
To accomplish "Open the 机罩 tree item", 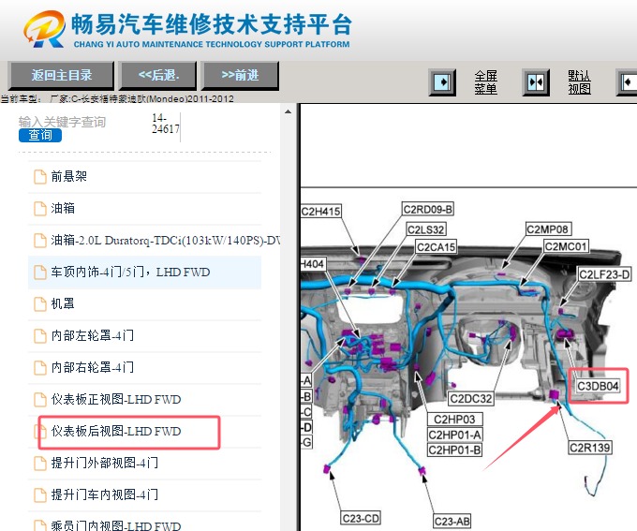I will click(x=63, y=303).
